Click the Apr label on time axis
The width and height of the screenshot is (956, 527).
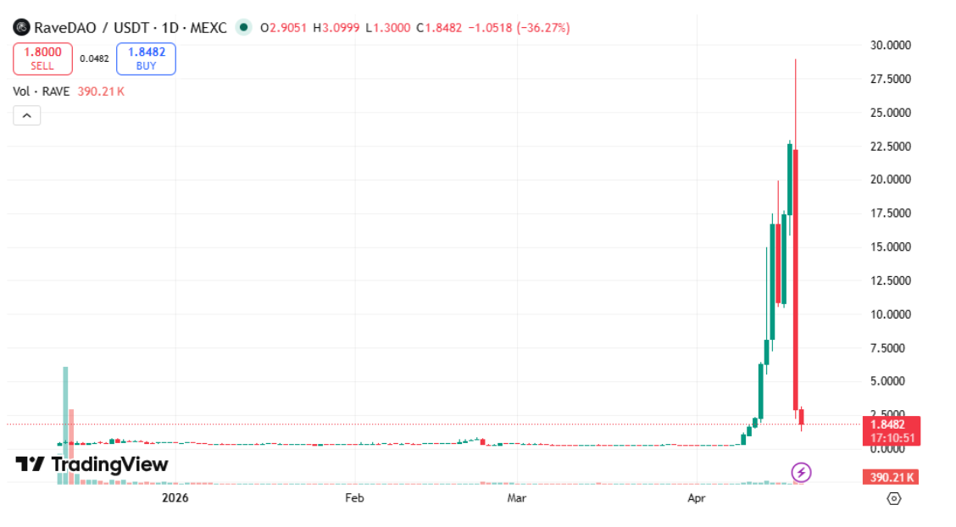click(696, 498)
